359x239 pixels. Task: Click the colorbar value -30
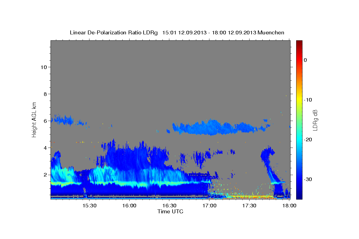coord(308,179)
